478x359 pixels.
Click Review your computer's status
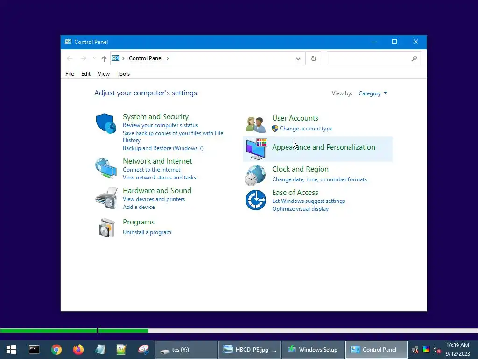pyautogui.click(x=161, y=125)
